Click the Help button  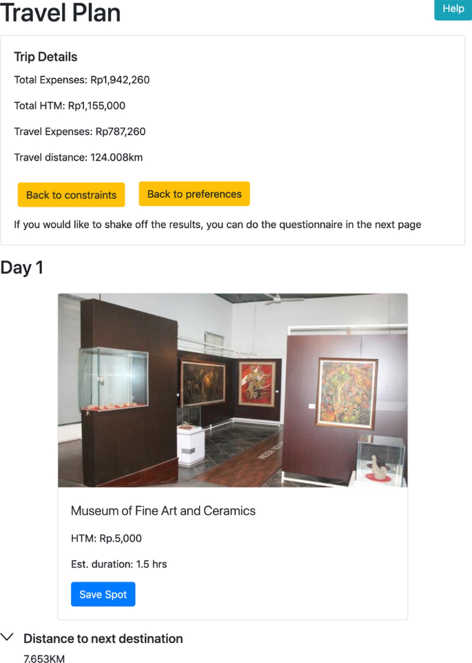click(453, 9)
